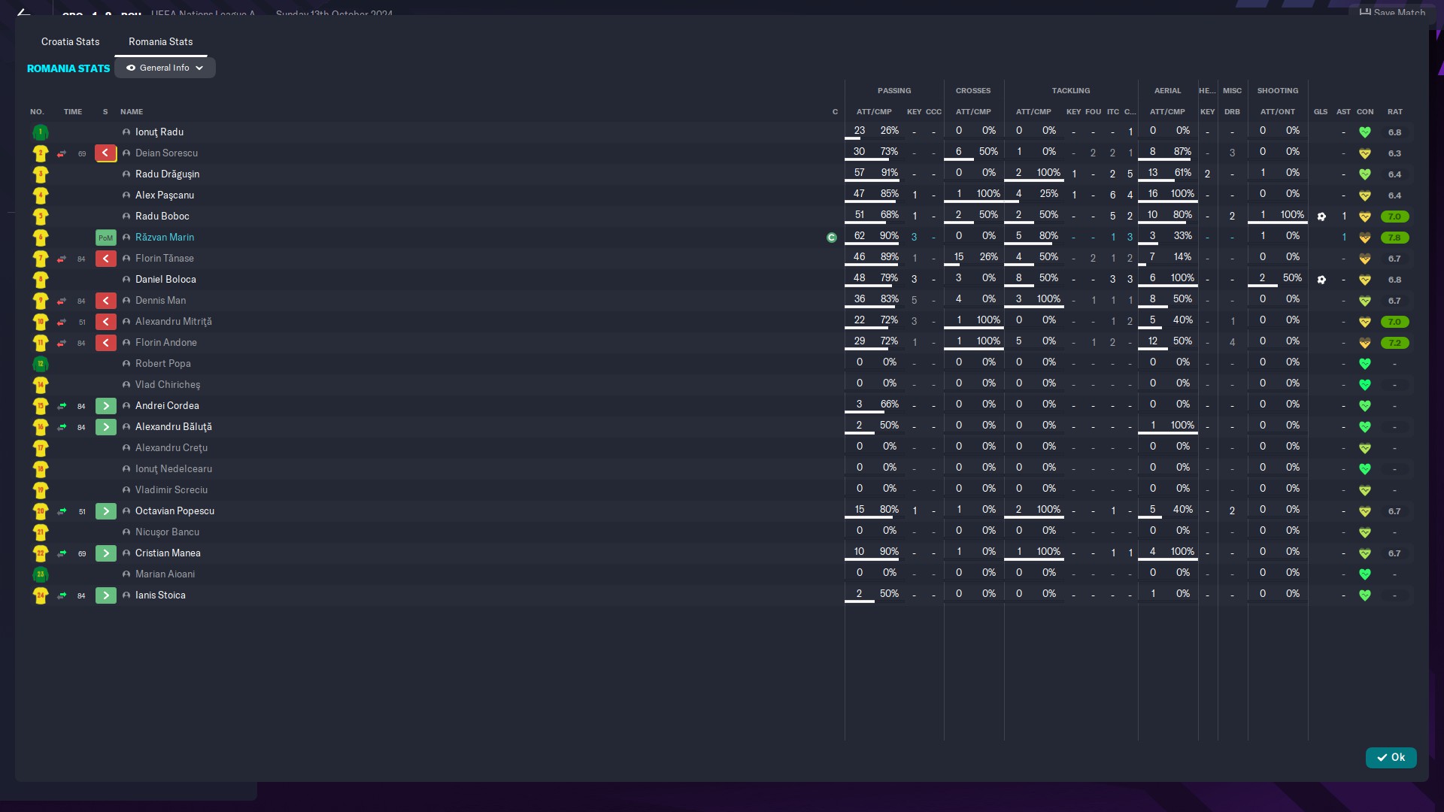Click Alex Pașcanu player info icon
Image resolution: width=1444 pixels, height=812 pixels.
click(126, 195)
